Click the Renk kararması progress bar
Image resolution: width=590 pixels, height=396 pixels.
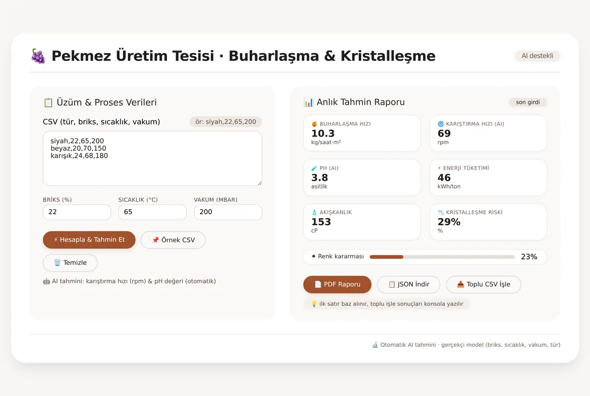coord(442,257)
